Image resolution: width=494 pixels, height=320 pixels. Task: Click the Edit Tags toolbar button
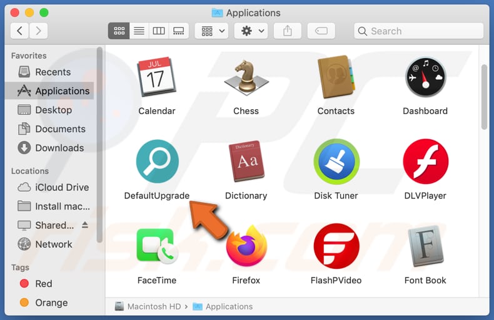point(321,31)
